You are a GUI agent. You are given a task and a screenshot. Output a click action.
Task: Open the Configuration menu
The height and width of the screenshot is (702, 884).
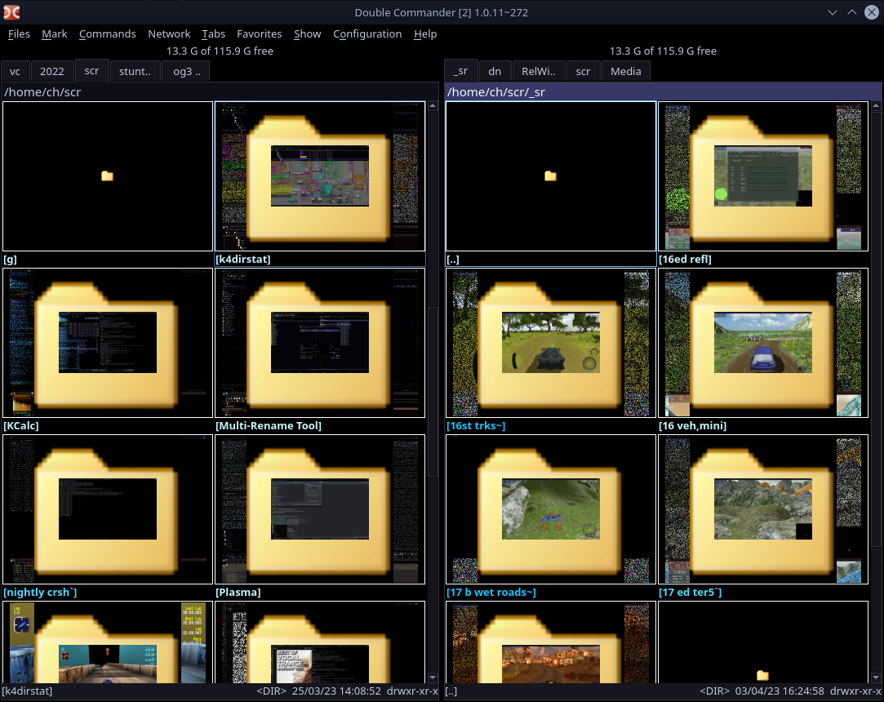367,33
